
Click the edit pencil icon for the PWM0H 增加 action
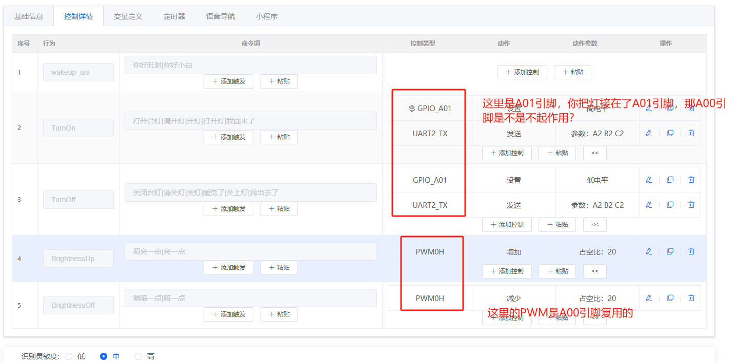click(x=649, y=251)
